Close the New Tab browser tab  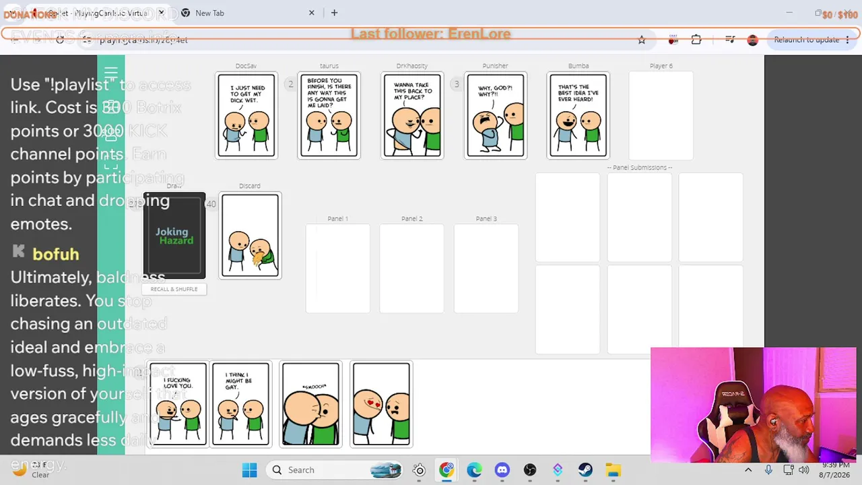pos(312,13)
